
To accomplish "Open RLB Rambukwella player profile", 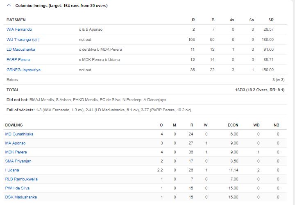I will coord(20,179).
